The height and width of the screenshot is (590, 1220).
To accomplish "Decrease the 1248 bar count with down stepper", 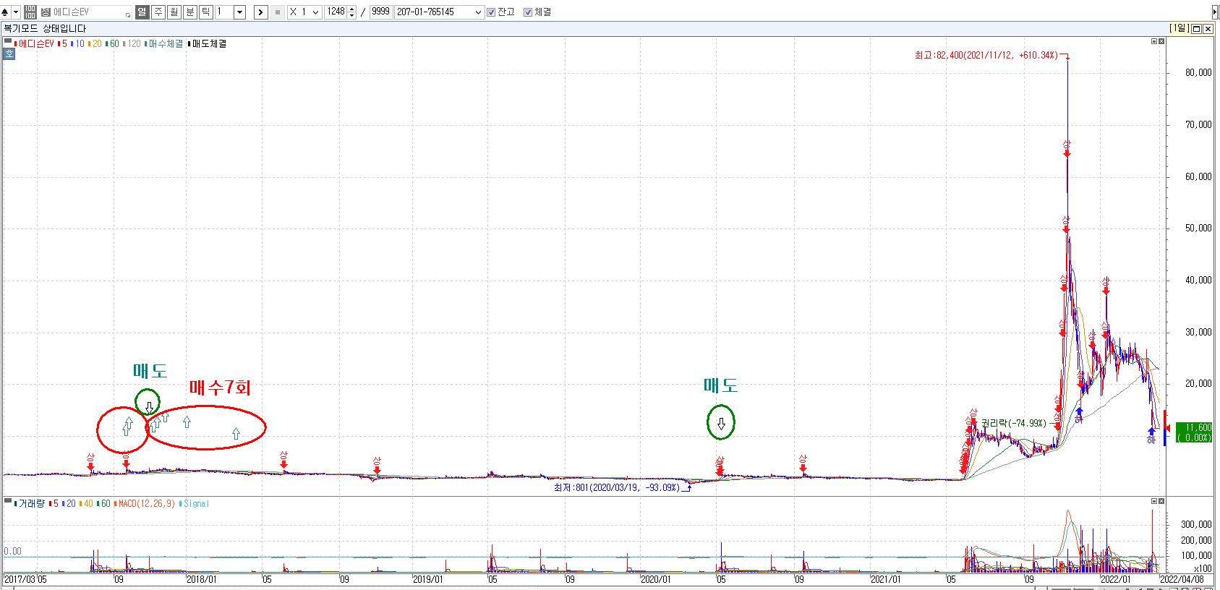I will (351, 15).
